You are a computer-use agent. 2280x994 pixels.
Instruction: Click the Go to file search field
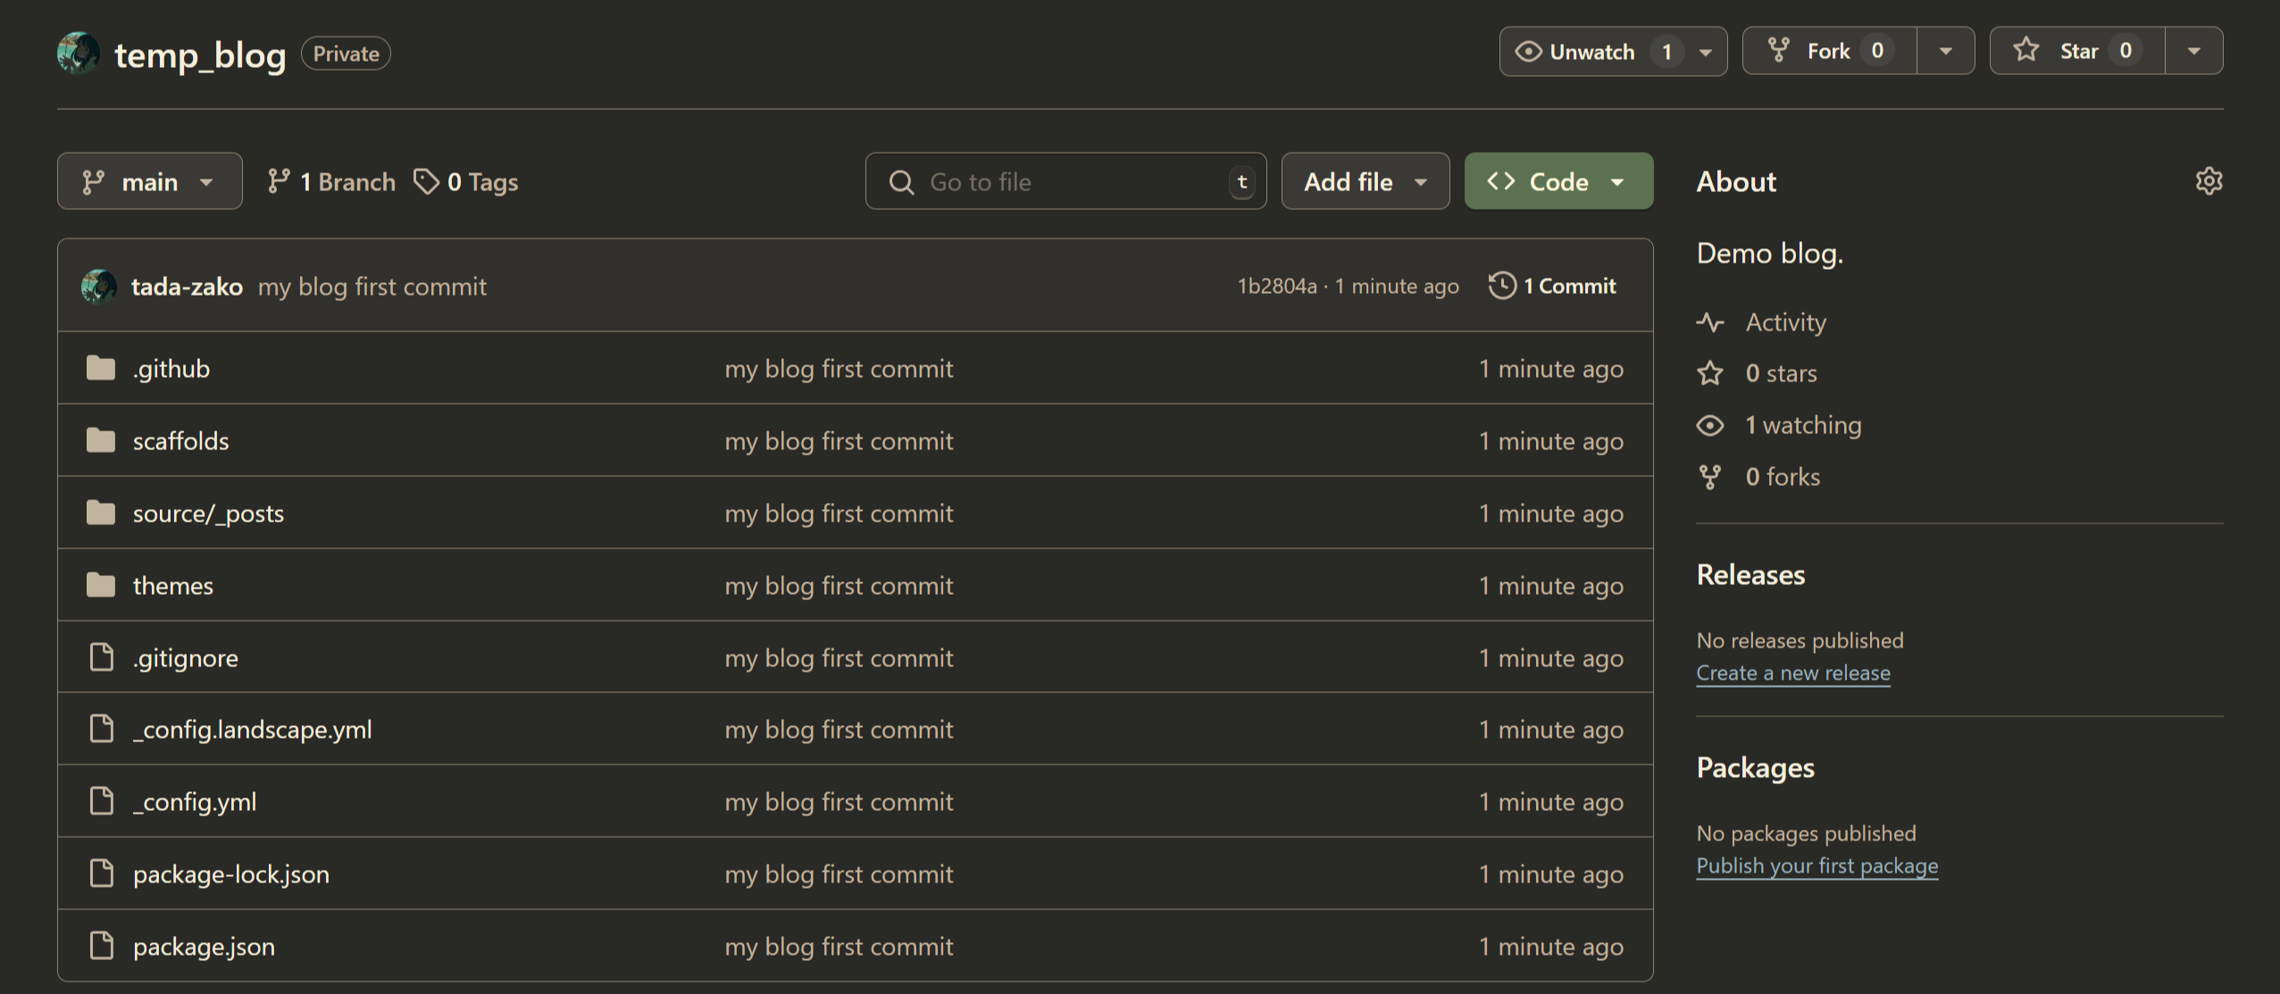pos(1063,182)
